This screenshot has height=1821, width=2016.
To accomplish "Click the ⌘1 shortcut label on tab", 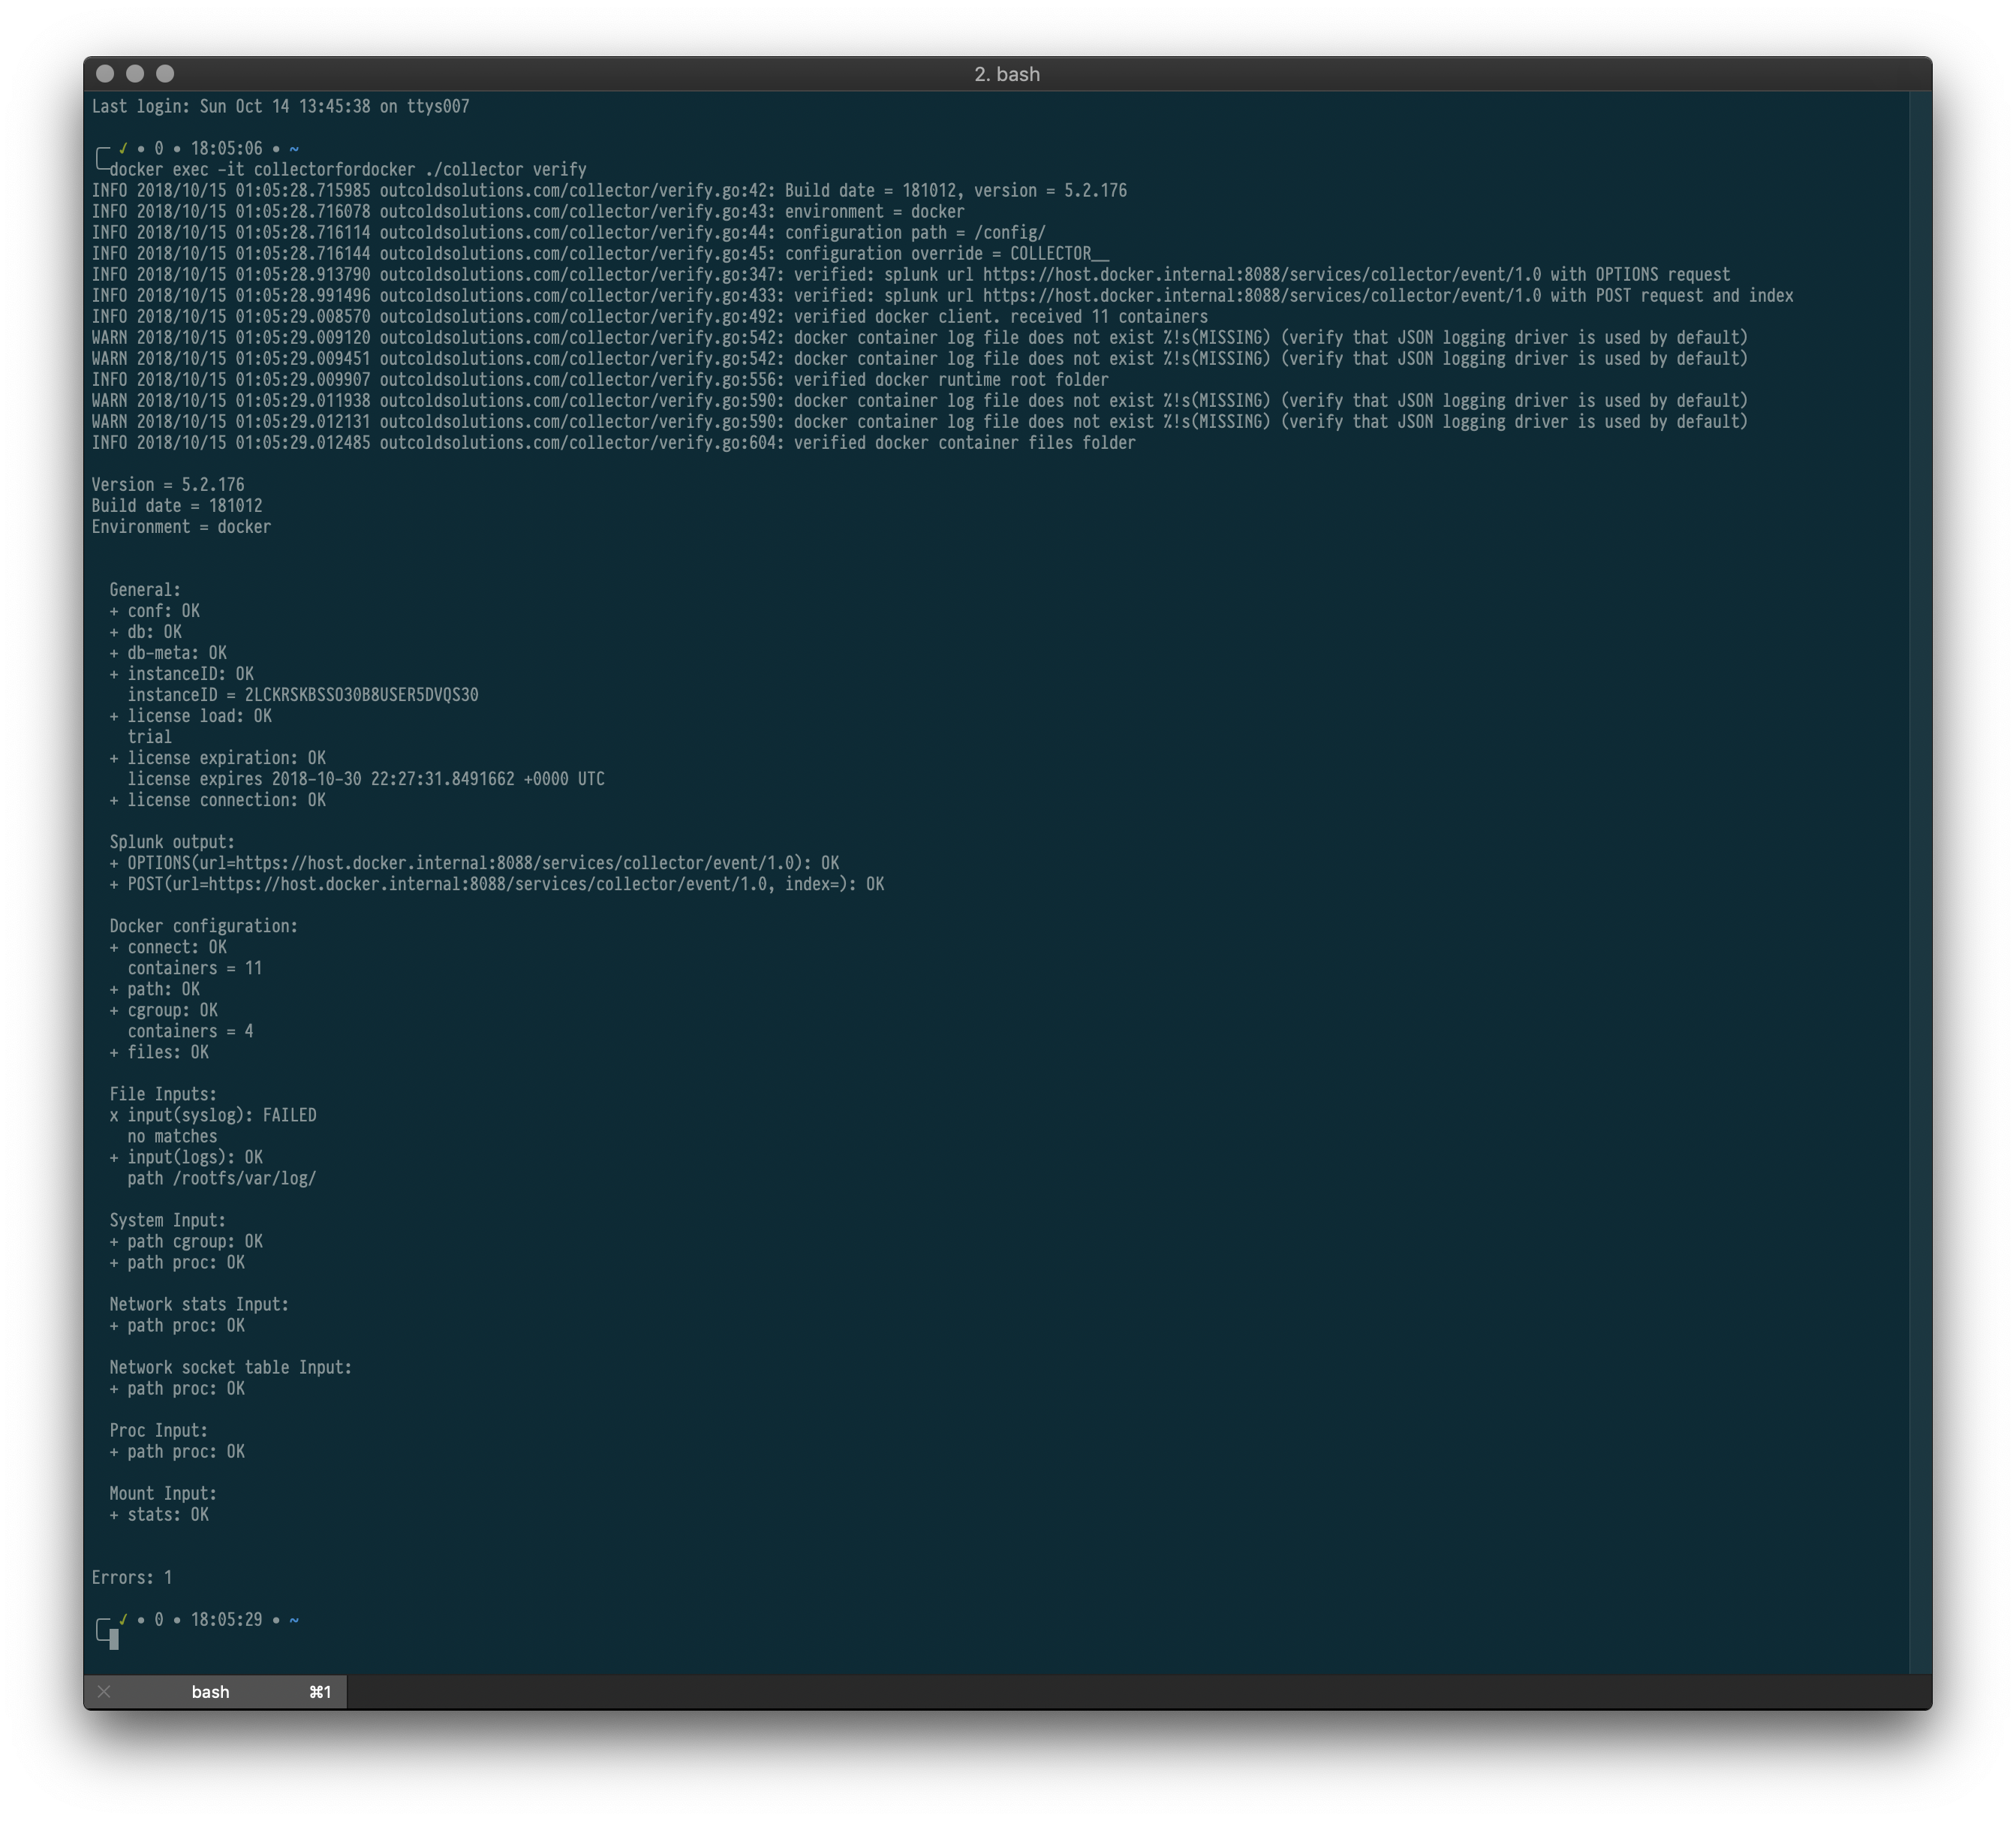I will pos(320,1691).
